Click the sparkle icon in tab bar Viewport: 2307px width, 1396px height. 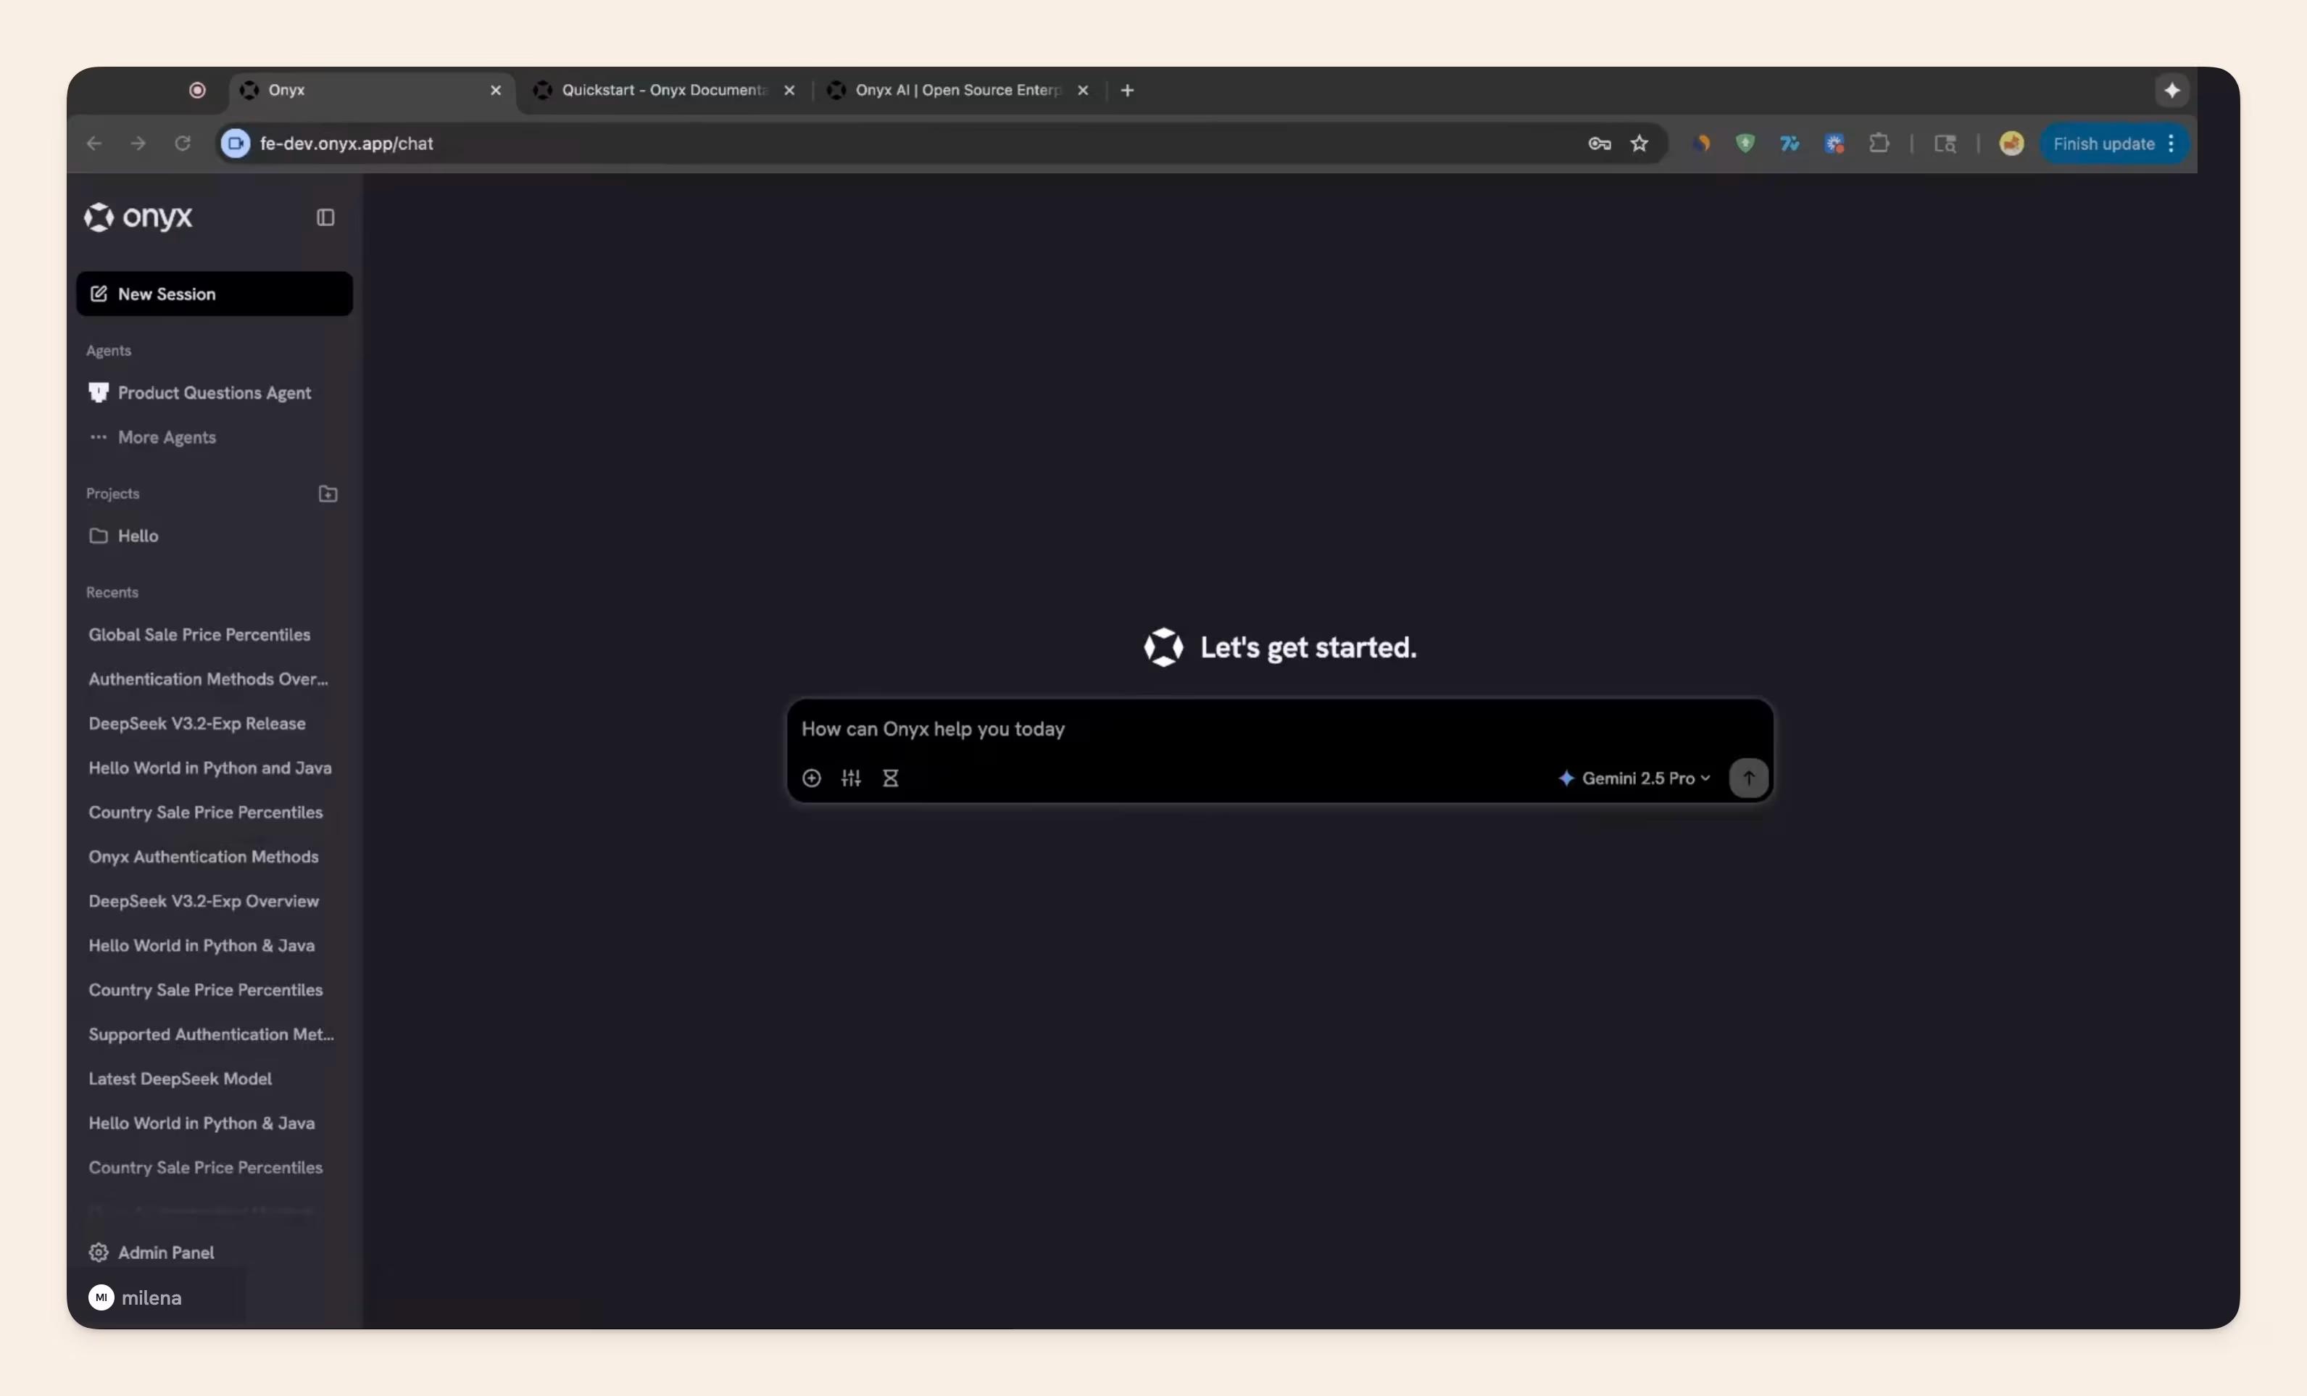2172,90
